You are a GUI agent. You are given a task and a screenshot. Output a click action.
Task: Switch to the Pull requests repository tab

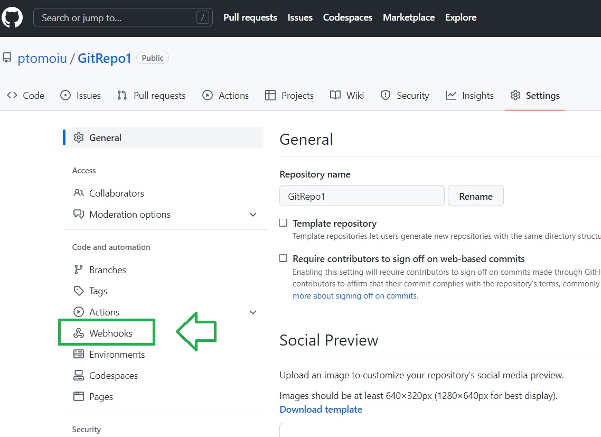click(x=152, y=95)
